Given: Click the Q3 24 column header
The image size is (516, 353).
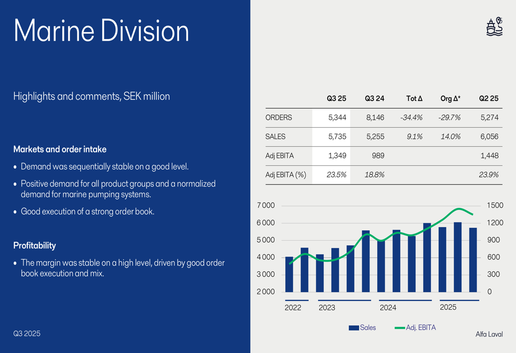Looking at the screenshot, I should coord(374,98).
